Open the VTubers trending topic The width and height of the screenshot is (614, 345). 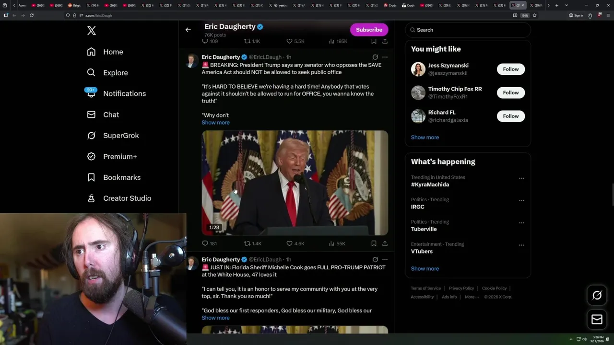pyautogui.click(x=422, y=252)
